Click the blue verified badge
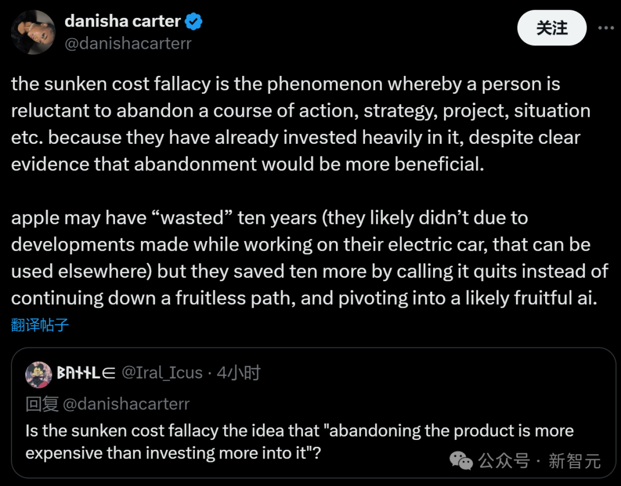This screenshot has height=486, width=621. (x=193, y=22)
